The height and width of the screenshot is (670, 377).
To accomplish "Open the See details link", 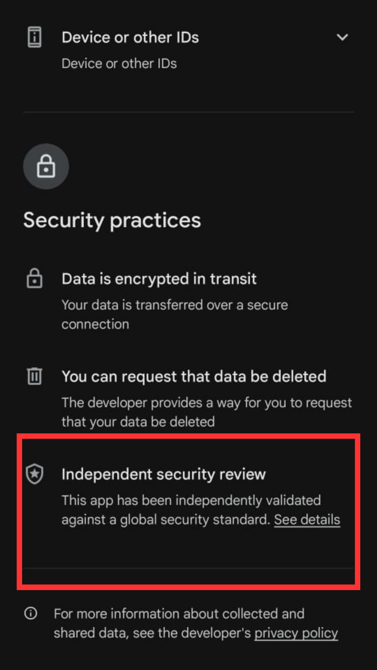I will (307, 520).
